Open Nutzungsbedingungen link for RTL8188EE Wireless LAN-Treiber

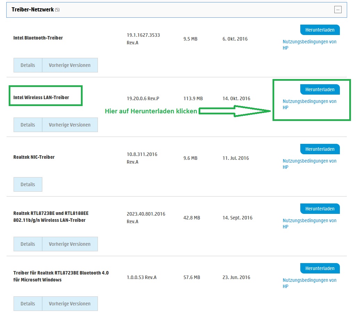310,224
